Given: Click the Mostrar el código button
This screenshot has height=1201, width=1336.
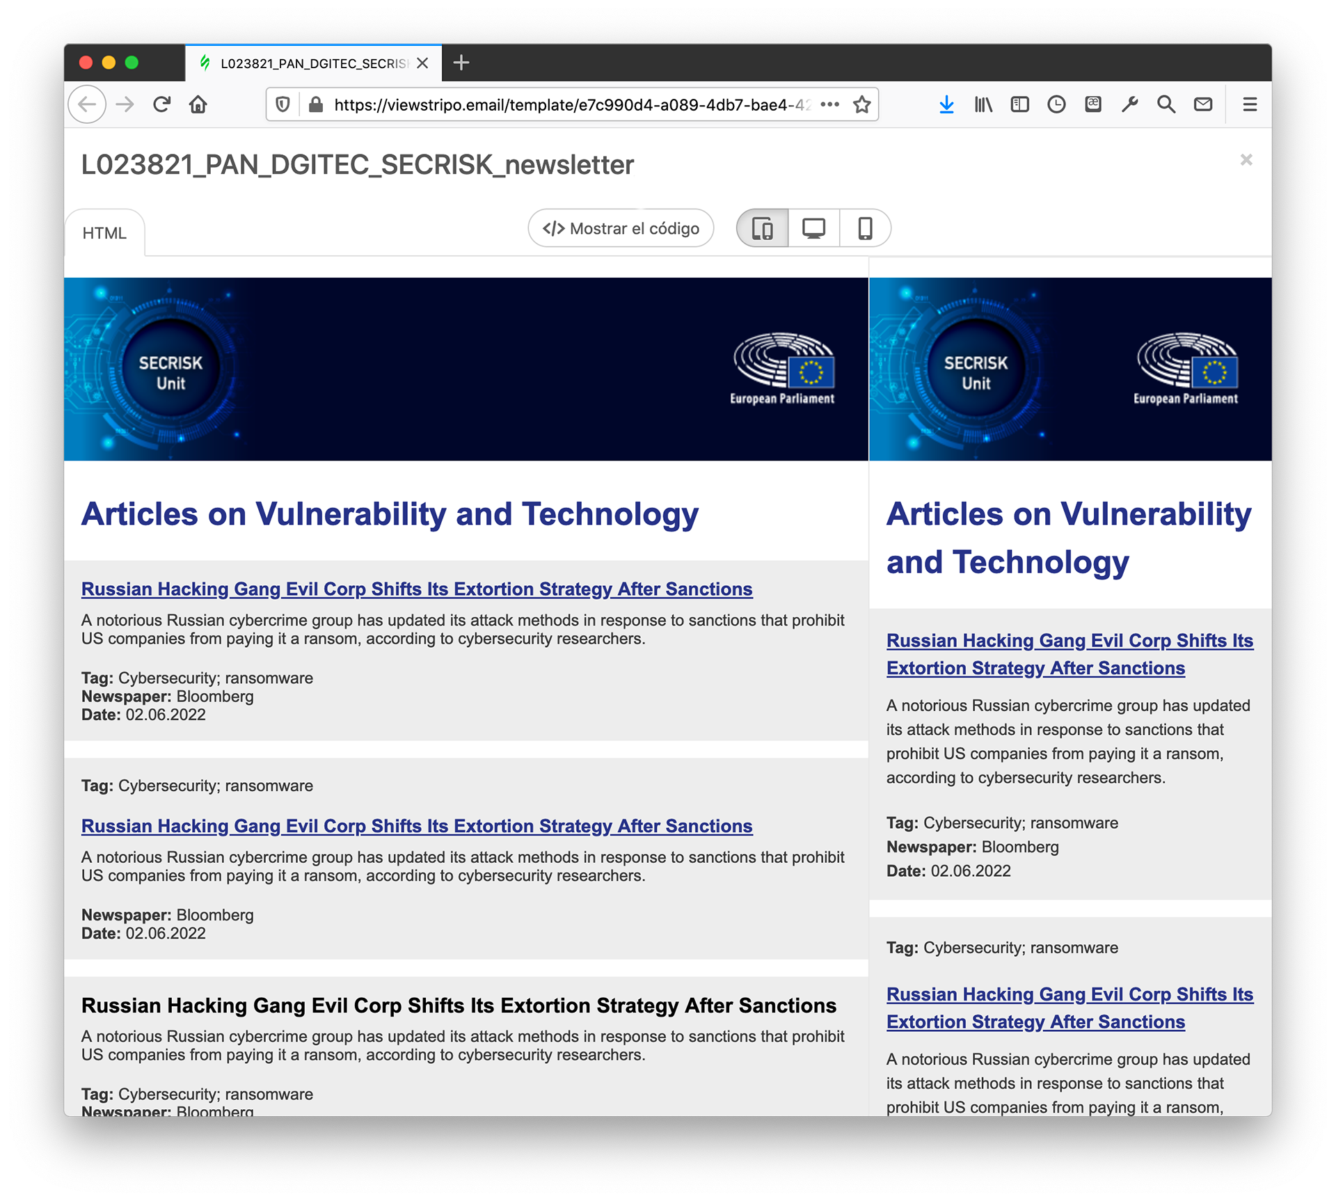Looking at the screenshot, I should point(621,228).
